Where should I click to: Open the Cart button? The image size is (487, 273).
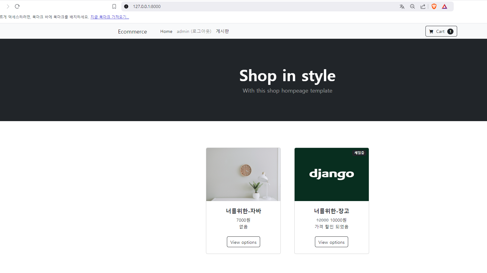click(x=441, y=31)
